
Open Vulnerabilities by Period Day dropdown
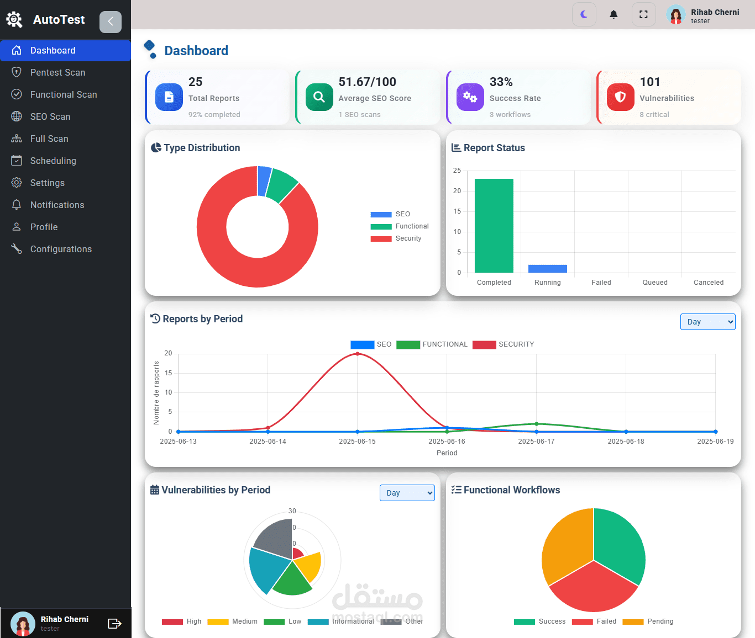coord(407,493)
